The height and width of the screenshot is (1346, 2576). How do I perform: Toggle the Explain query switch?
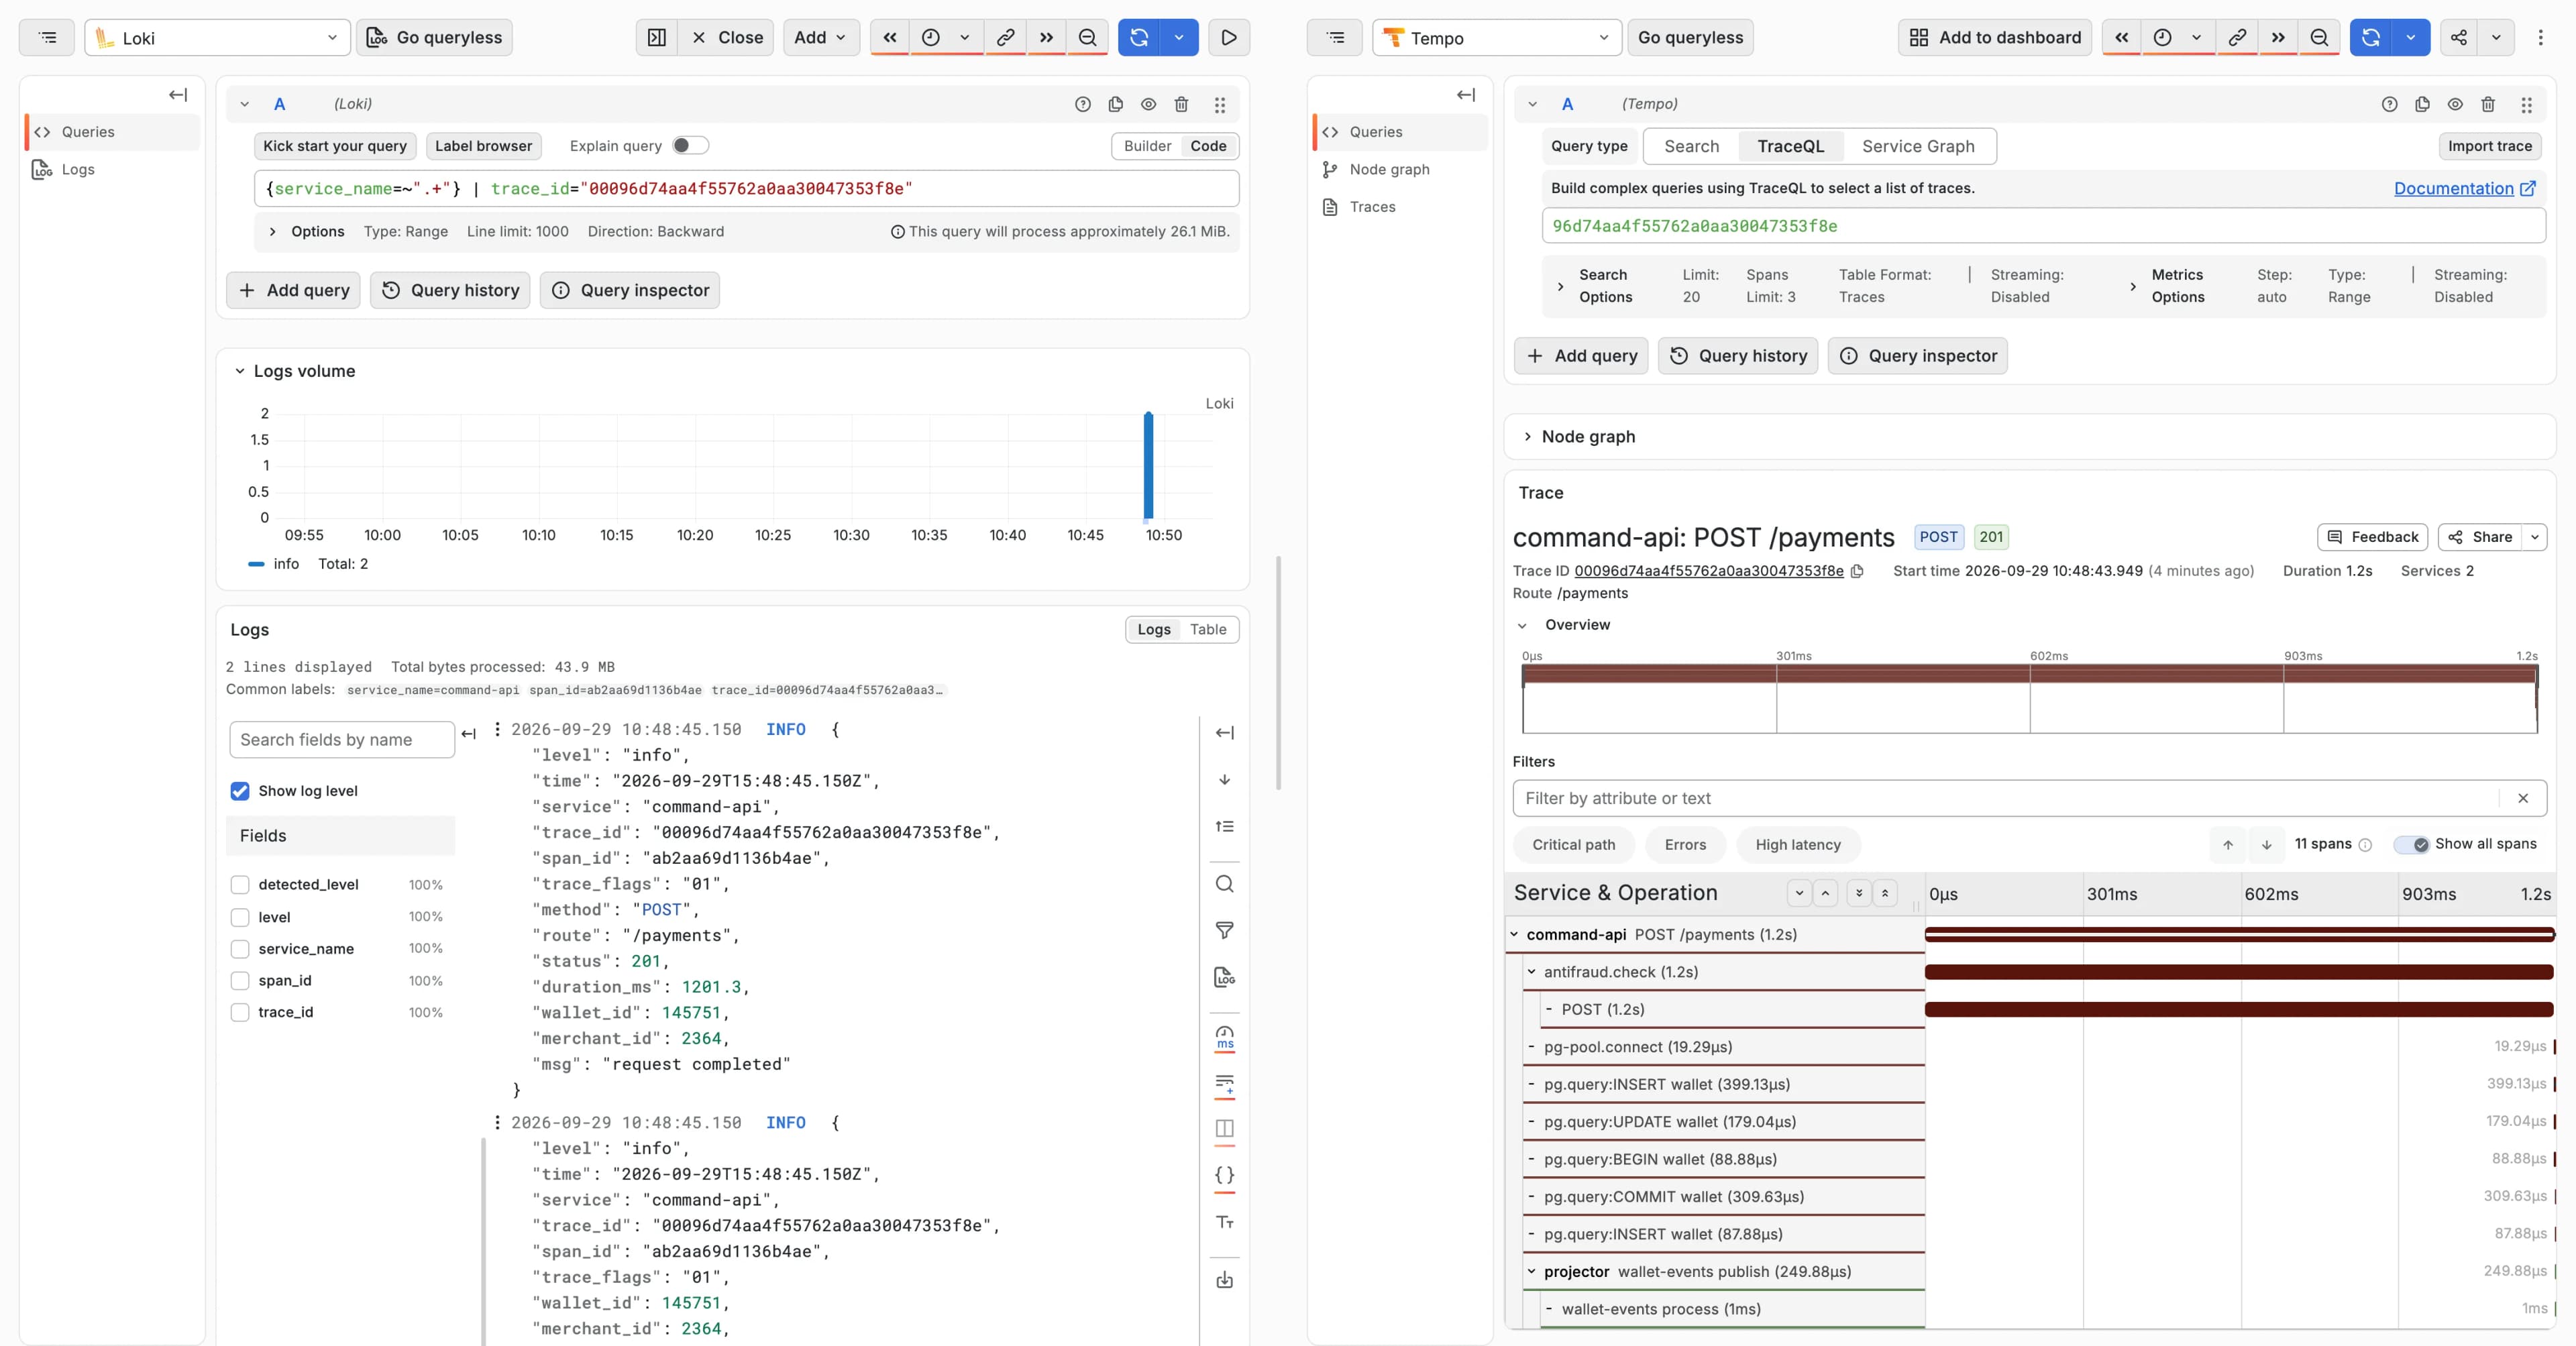click(x=690, y=146)
